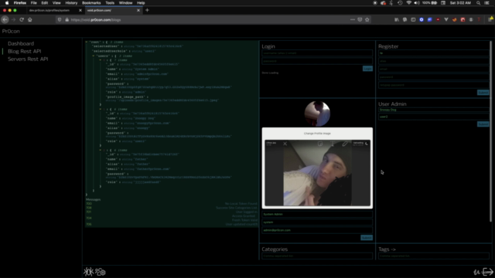Focus the Login password field
The height and width of the screenshot is (278, 495).
pyautogui.click(x=317, y=61)
